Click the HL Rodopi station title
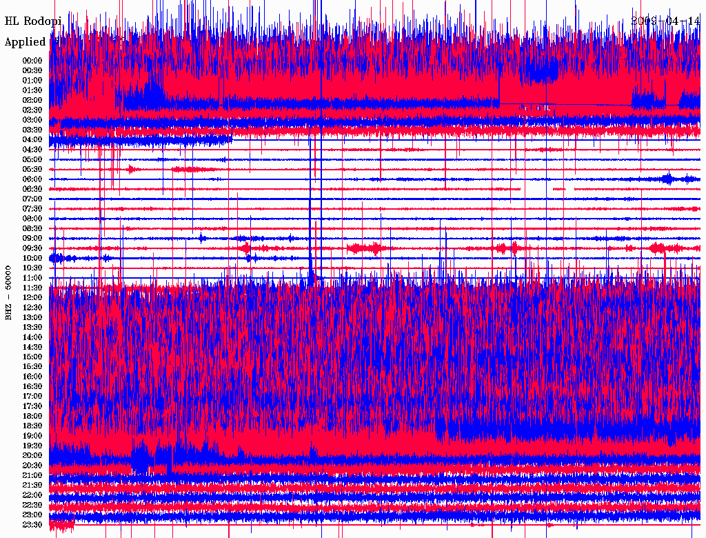 click(x=33, y=21)
